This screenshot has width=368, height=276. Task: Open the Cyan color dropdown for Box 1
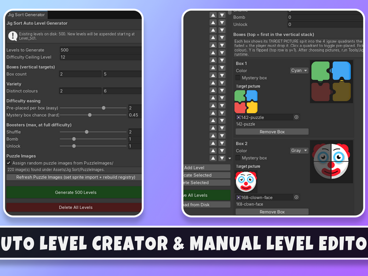[x=299, y=70]
